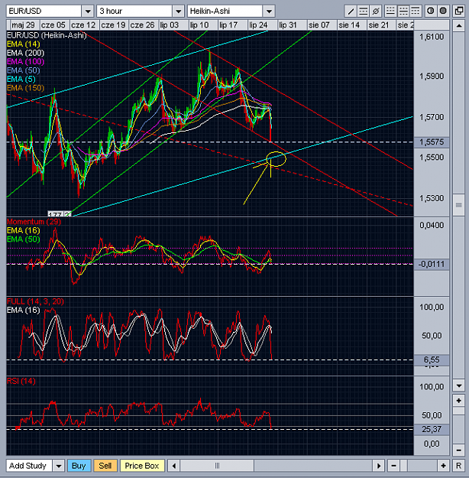Click the 1,5300 price axis label
This screenshot has height=478, width=469.
(x=432, y=198)
